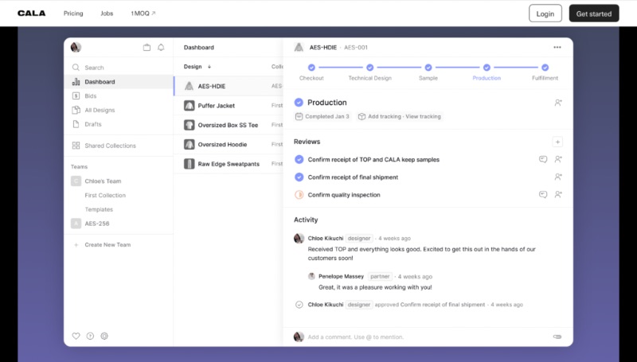Toggle check for TOP and CALA keep samples review

299,159
